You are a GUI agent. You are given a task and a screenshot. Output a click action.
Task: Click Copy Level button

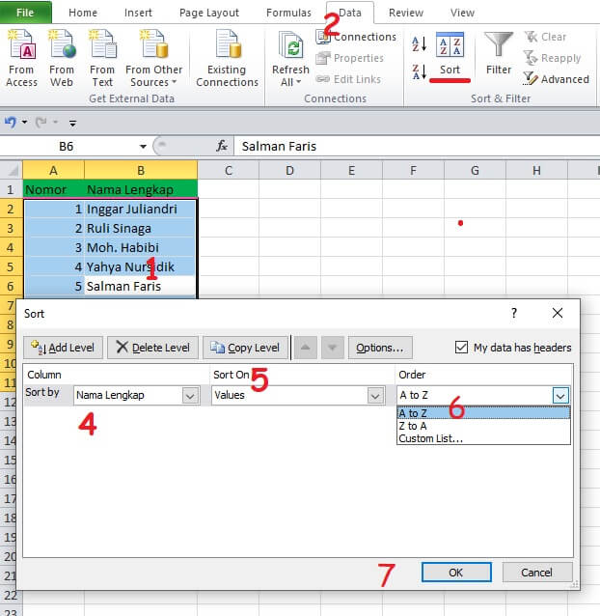(x=246, y=348)
